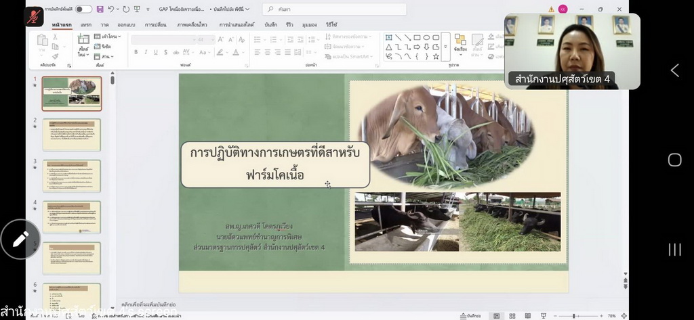Click the Notes (บันทึกย่อ) button in status bar

pos(469,316)
